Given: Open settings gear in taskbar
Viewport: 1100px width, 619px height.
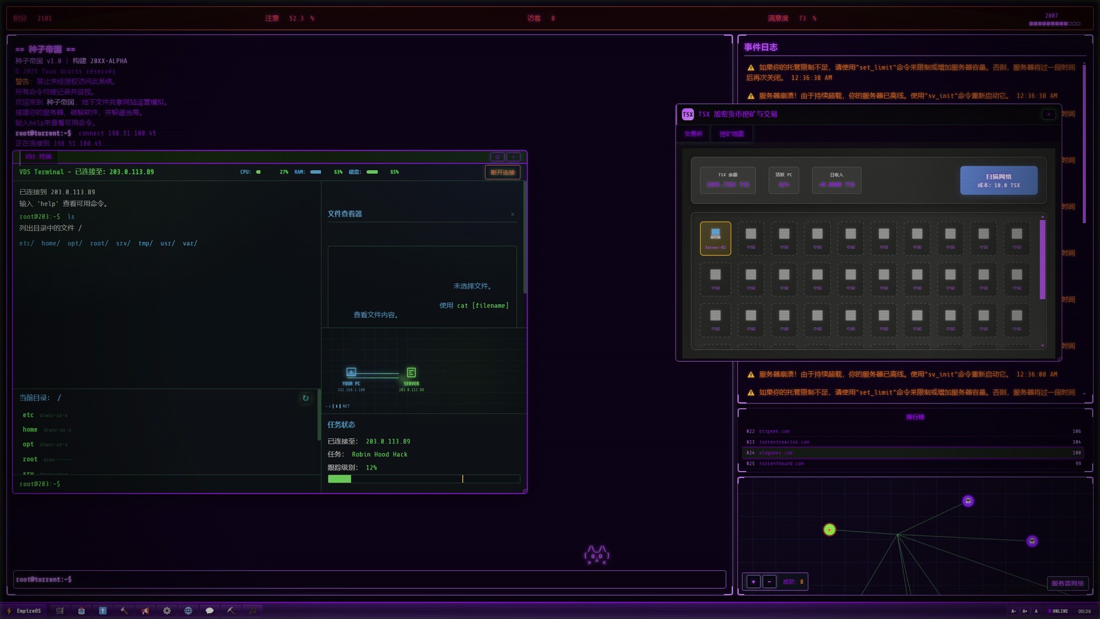Looking at the screenshot, I should tap(167, 611).
